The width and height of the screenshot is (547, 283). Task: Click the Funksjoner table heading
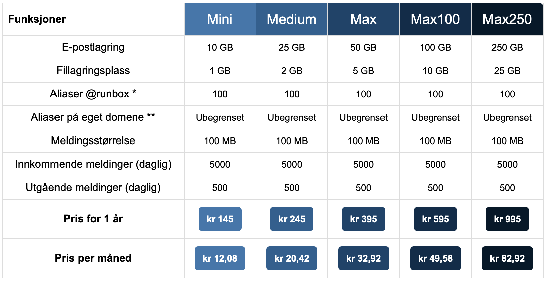37,19
